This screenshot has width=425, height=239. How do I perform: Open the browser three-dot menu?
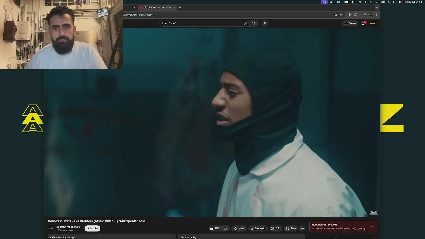pos(376,15)
